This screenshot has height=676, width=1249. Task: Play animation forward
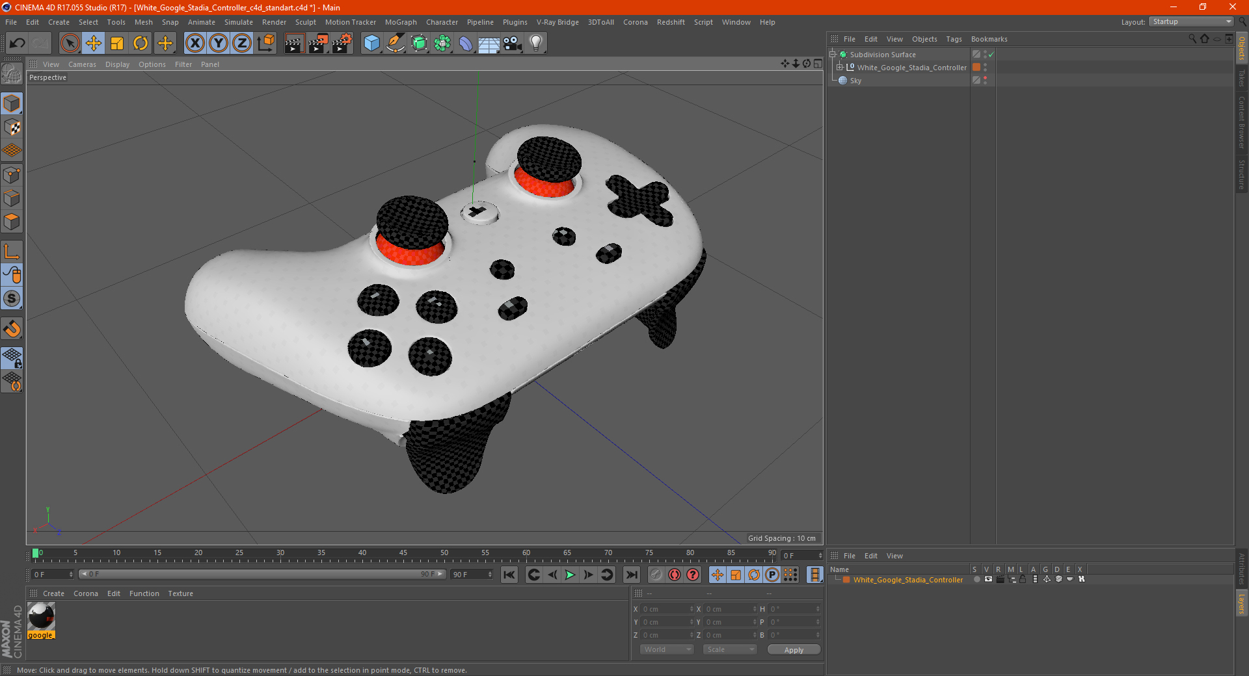click(570, 575)
